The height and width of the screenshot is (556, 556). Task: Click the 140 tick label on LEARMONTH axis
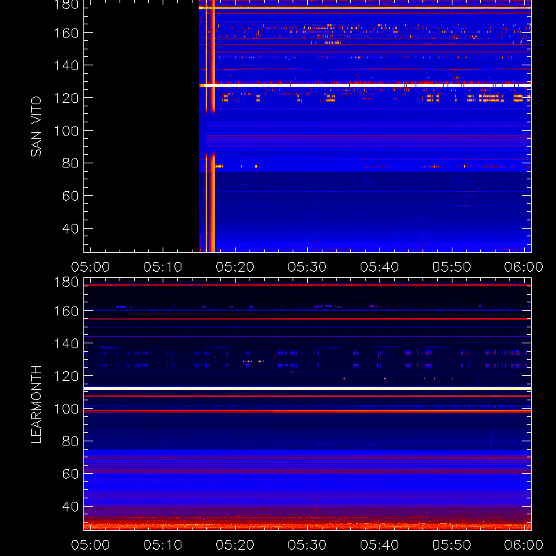click(x=66, y=343)
